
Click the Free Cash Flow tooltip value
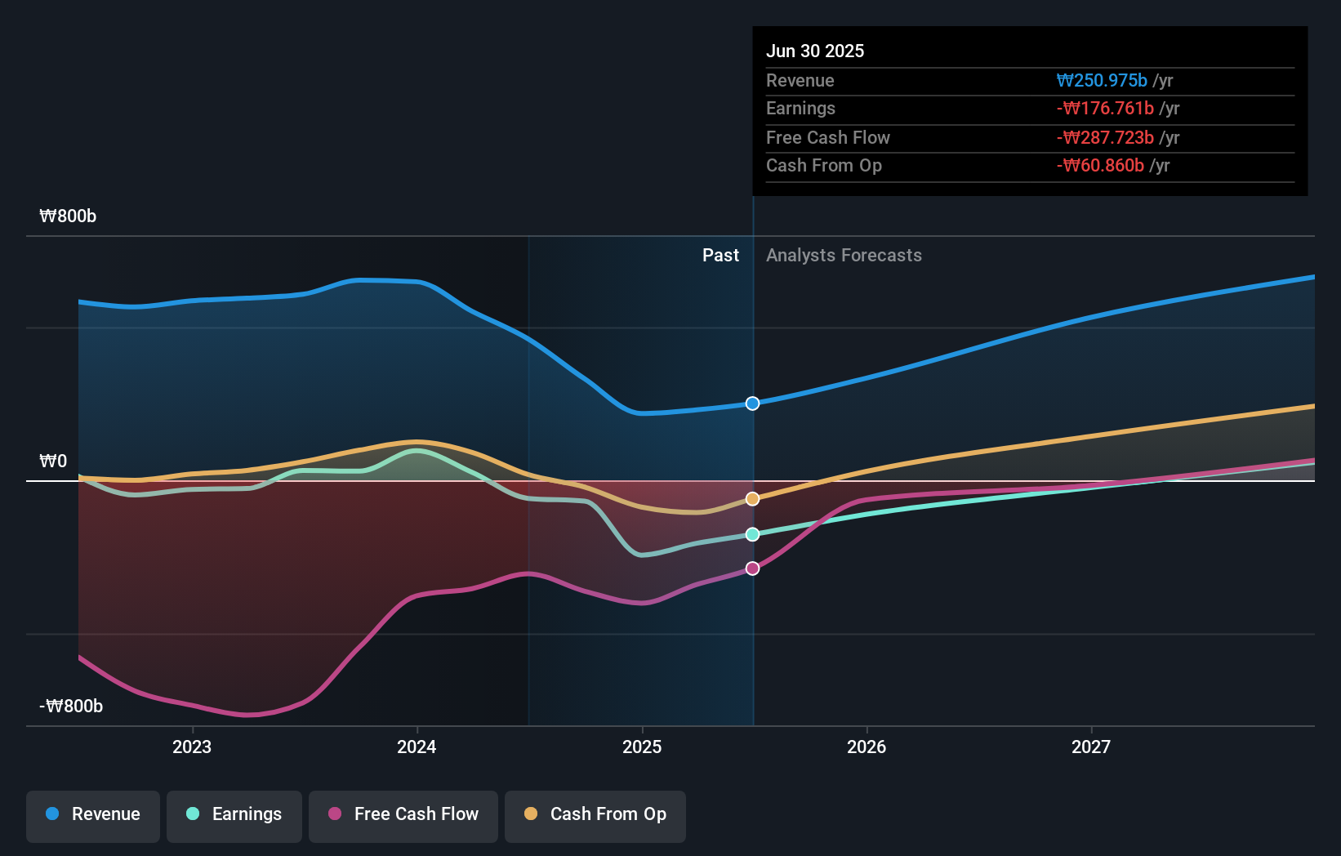[1106, 137]
